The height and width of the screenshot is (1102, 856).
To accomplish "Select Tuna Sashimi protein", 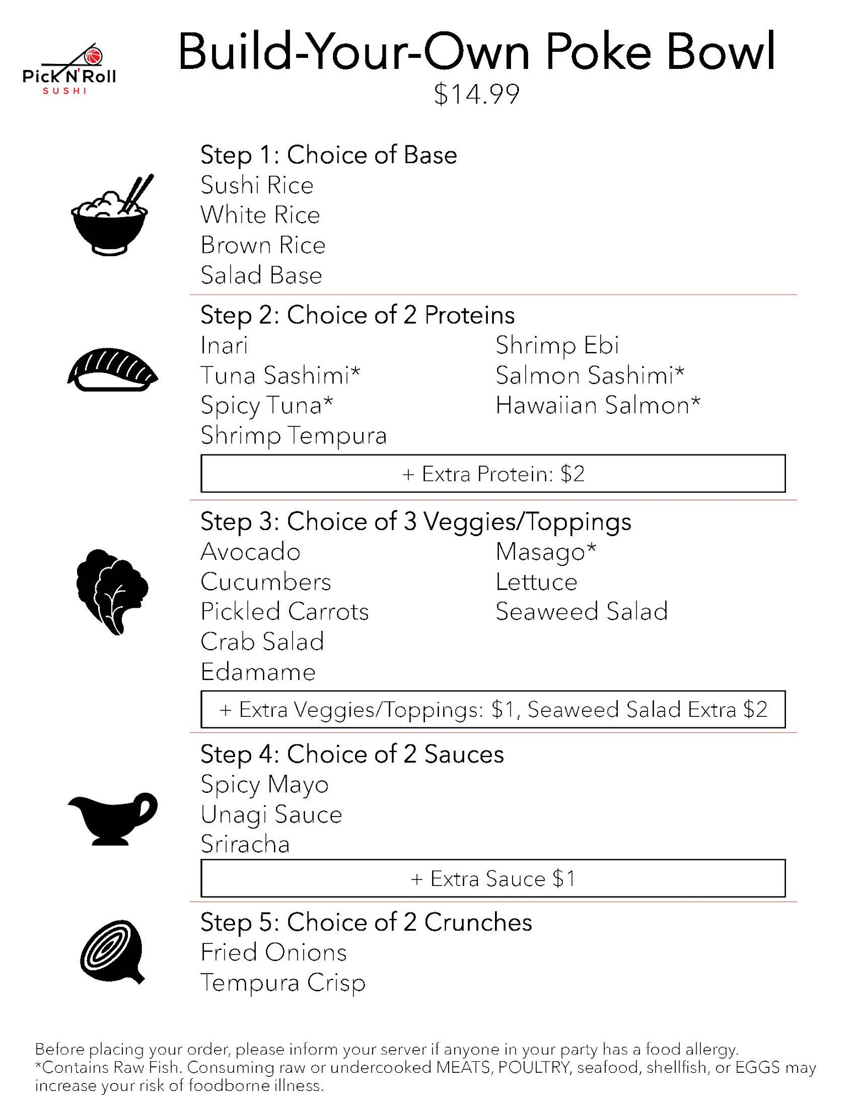I will (280, 376).
